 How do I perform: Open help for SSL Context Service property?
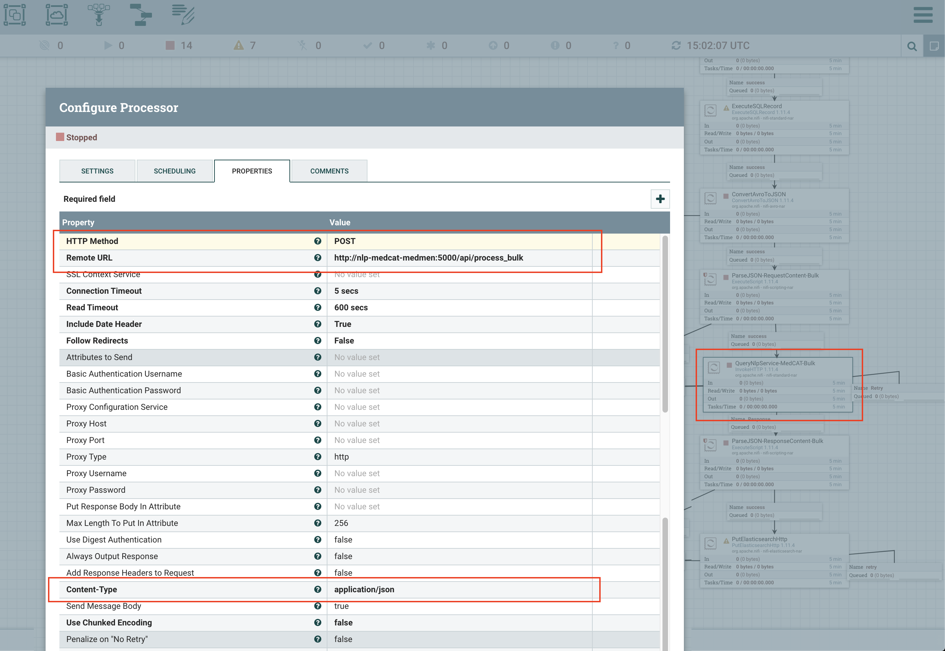317,274
